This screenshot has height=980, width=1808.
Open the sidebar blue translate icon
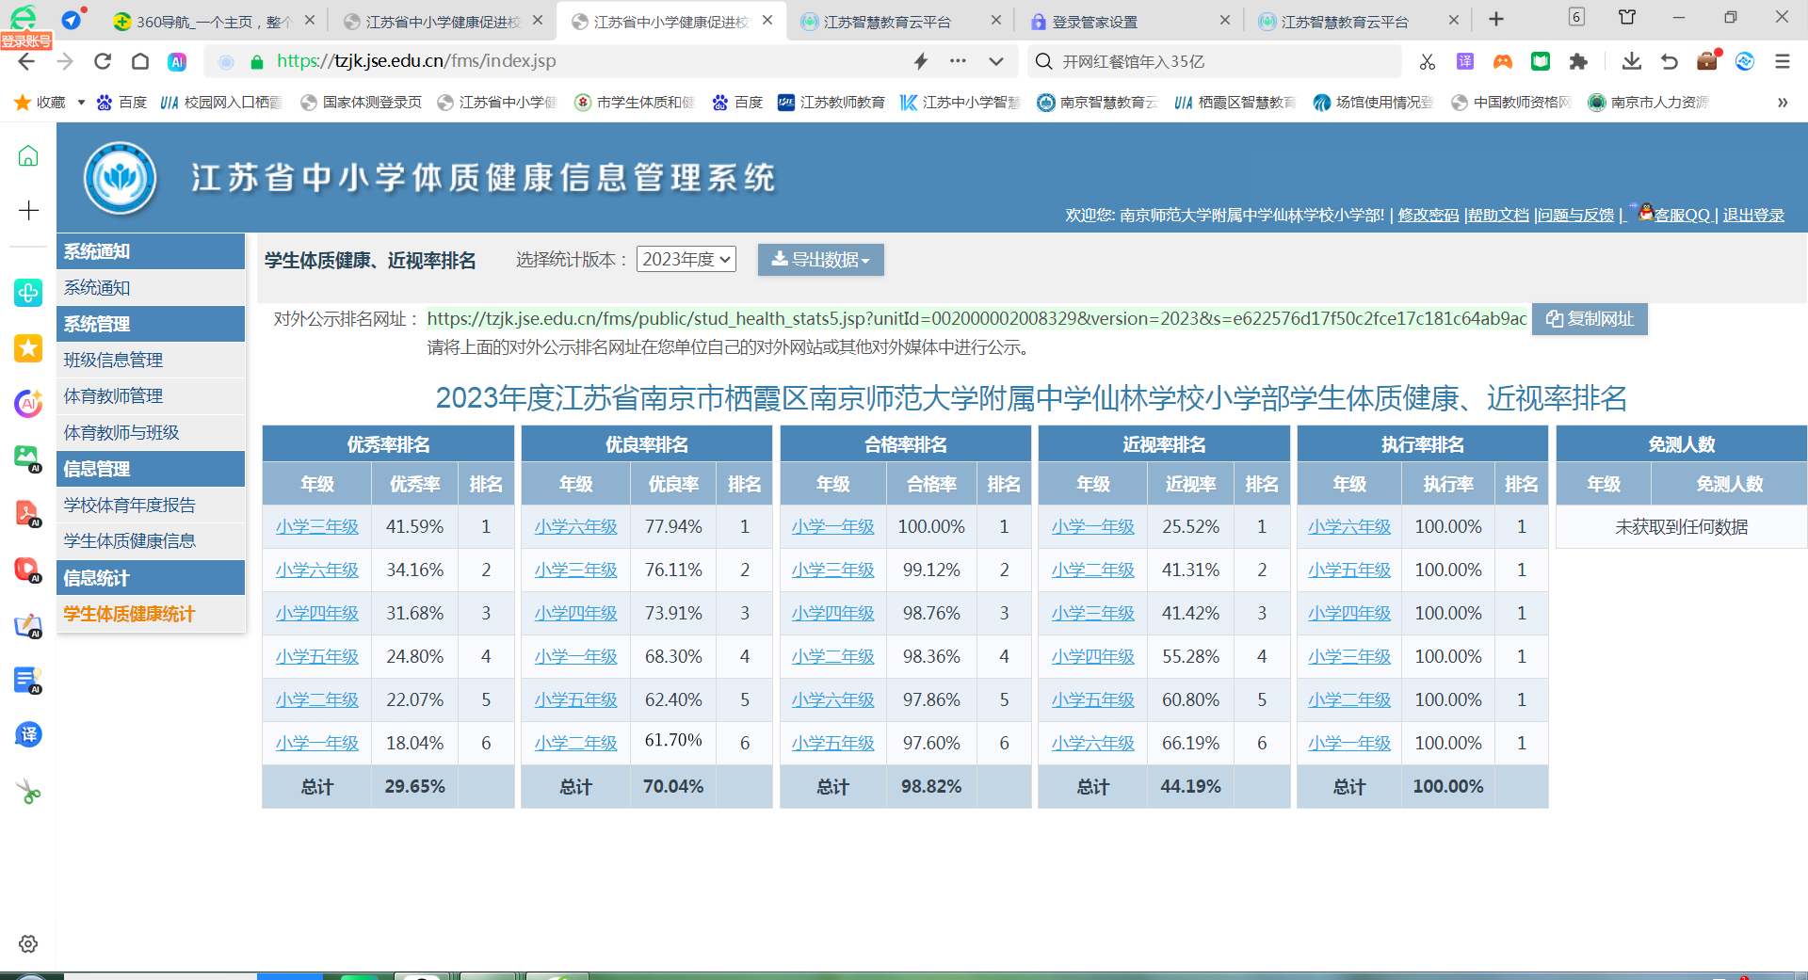point(28,734)
